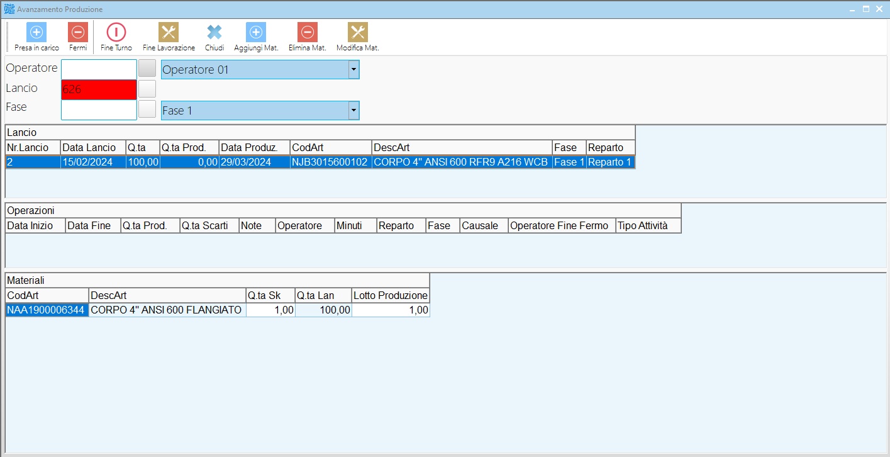Screen dimensions: 890x457
Task: Click the Fase column header in Lancio grid
Action: tap(569, 147)
